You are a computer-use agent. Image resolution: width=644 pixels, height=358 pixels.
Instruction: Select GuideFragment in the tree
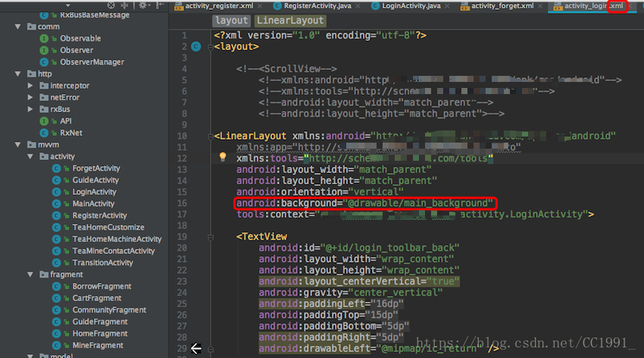tap(100, 322)
